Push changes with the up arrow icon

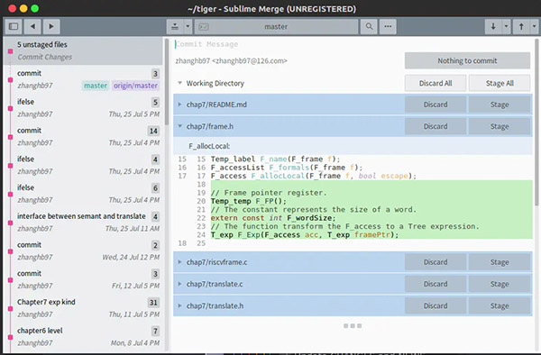point(521,26)
